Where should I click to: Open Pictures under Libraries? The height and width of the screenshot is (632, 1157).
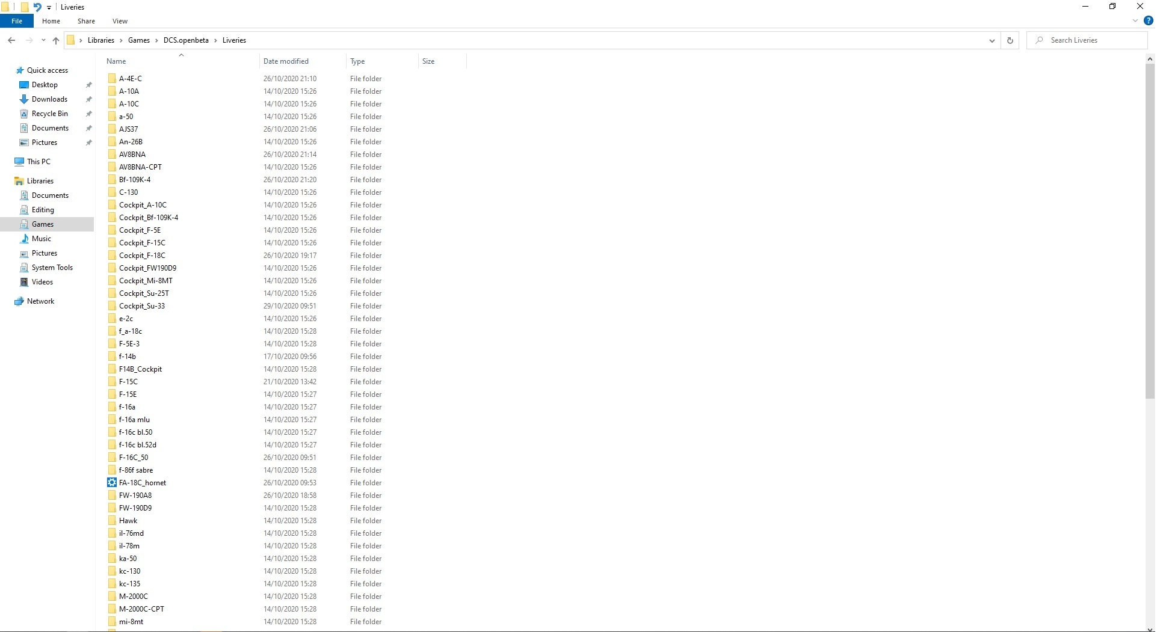[x=45, y=253]
